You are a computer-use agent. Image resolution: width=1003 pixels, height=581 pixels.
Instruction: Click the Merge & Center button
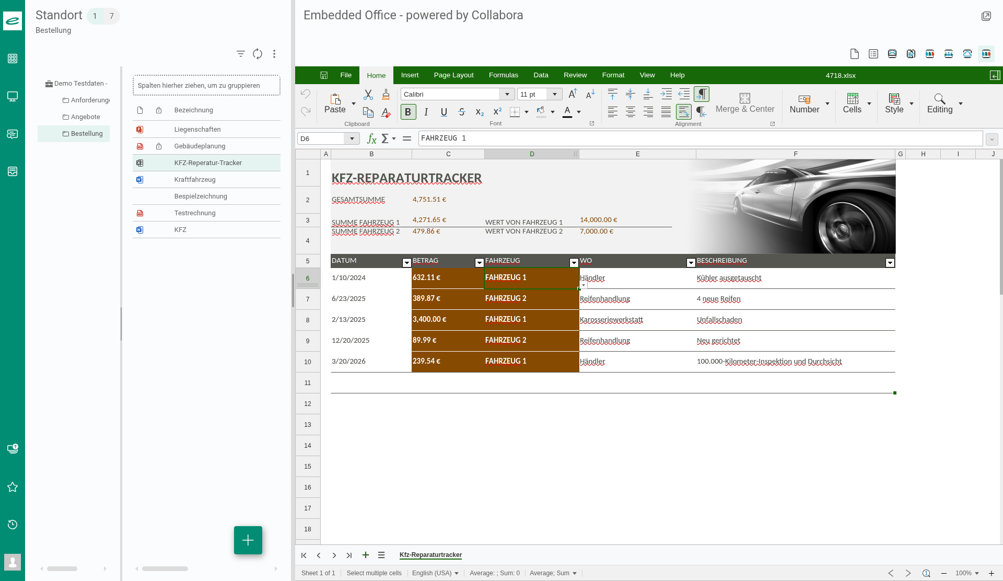click(744, 103)
